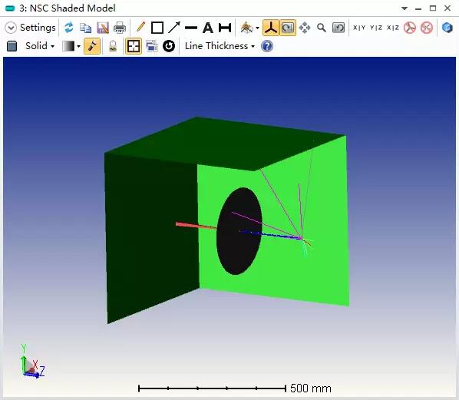Open the Solid display mode dropdown
The image size is (459, 400).
40,46
